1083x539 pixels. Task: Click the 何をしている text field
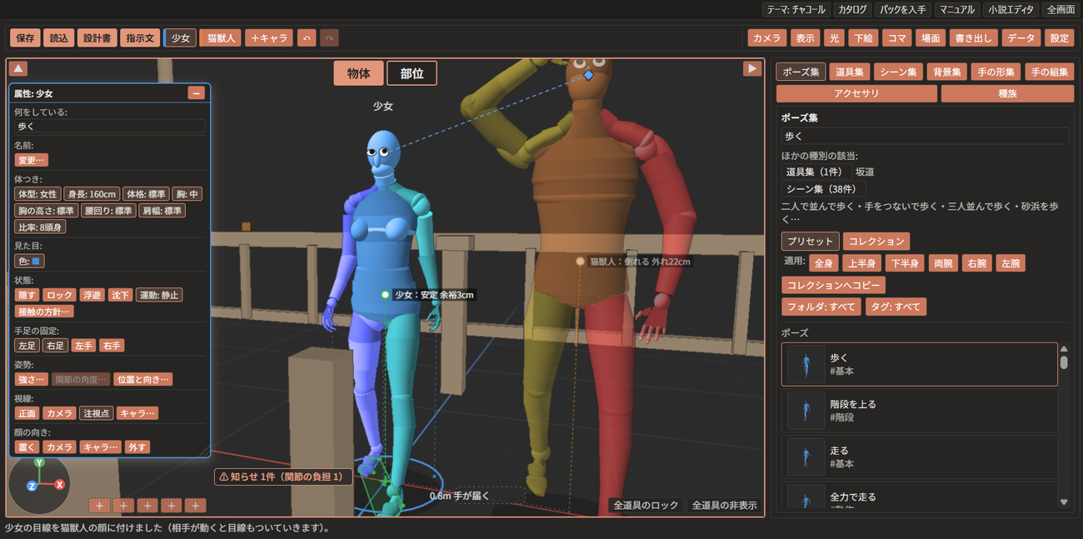tap(109, 127)
